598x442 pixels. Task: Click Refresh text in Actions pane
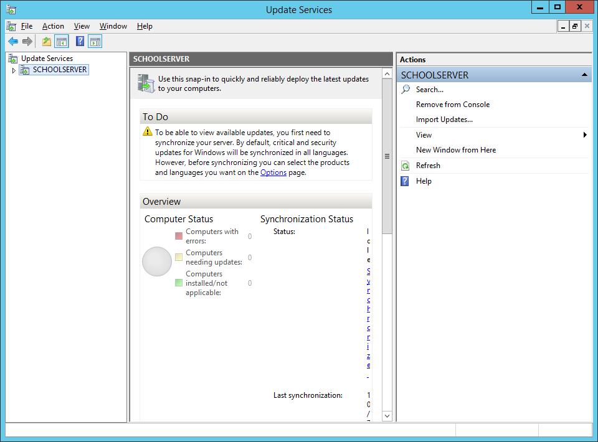[428, 166]
